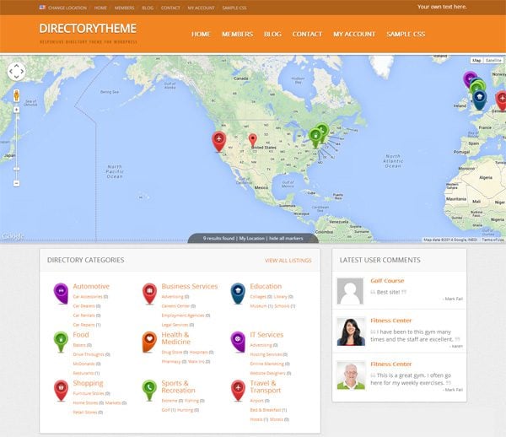Open Pharmacy (0) subcategory link
Viewport: 506px width, 437px height.
tap(174, 362)
